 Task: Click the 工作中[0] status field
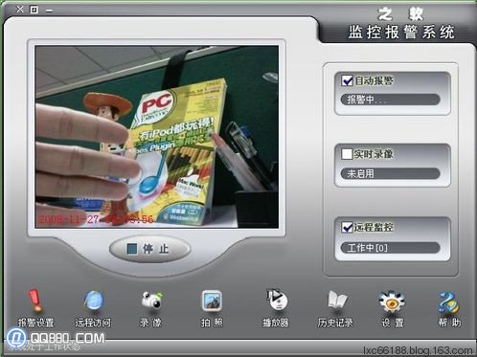[x=390, y=248]
